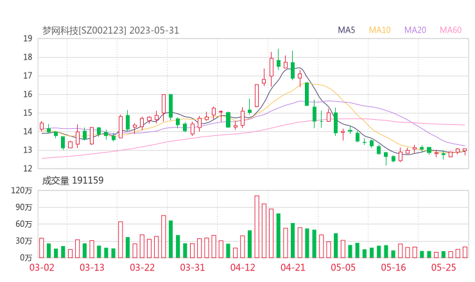Select the last volume bar on the right
The image size is (475, 282).
[x=465, y=253]
